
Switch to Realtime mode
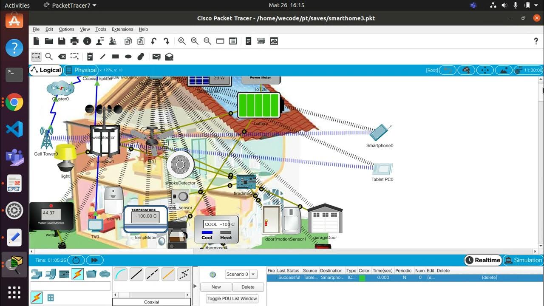[482, 260]
